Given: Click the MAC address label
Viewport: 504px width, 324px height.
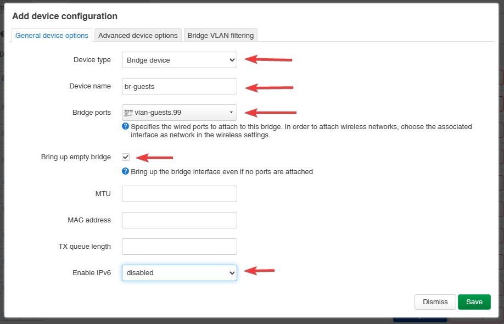Looking at the screenshot, I should pos(89,220).
